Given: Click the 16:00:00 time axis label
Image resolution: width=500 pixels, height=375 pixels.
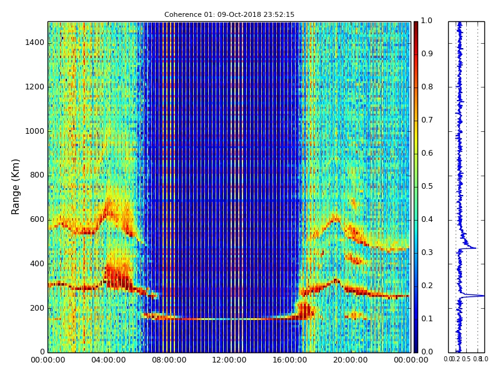Looking at the screenshot, I should click(x=290, y=360).
